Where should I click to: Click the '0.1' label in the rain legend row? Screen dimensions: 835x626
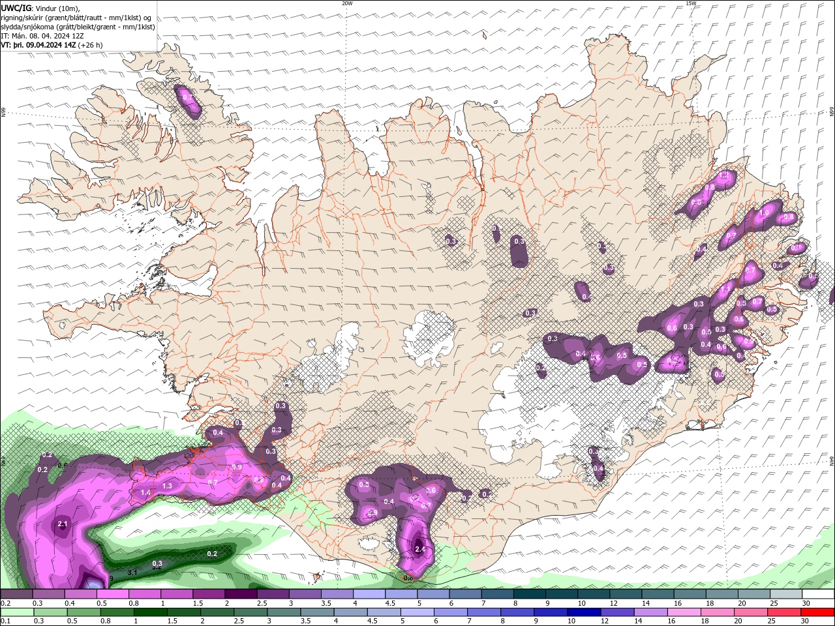pyautogui.click(x=5, y=621)
